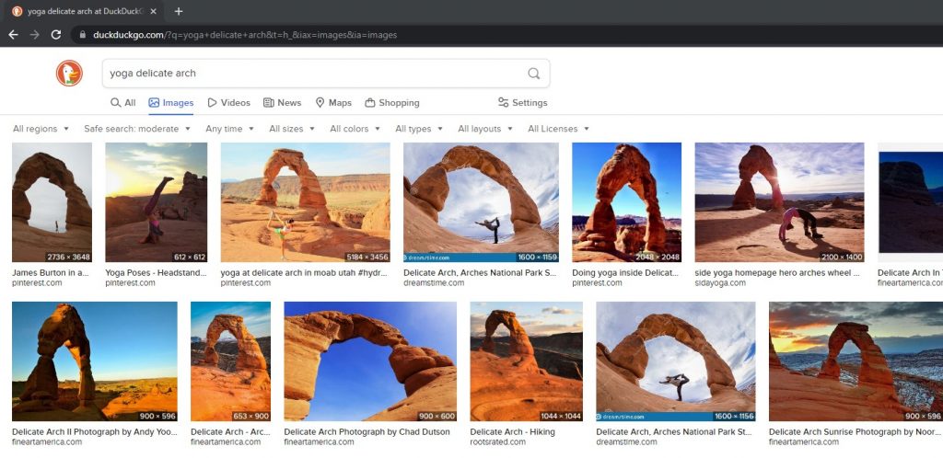943x458 pixels.
Task: Switch to the News tab
Action: click(x=282, y=103)
